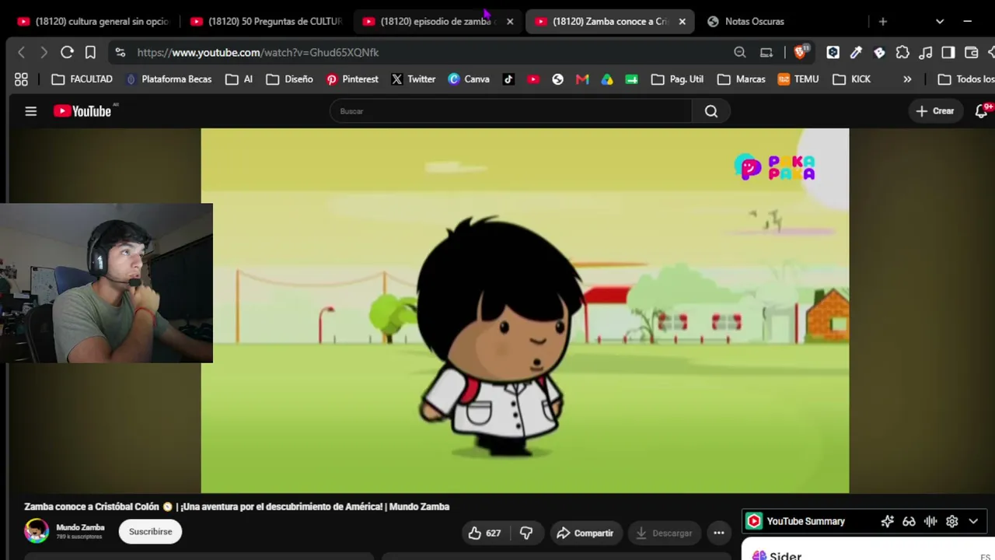Screen dimensions: 995x560
Task: Open the Gmail bookmark icon
Action: 582,79
